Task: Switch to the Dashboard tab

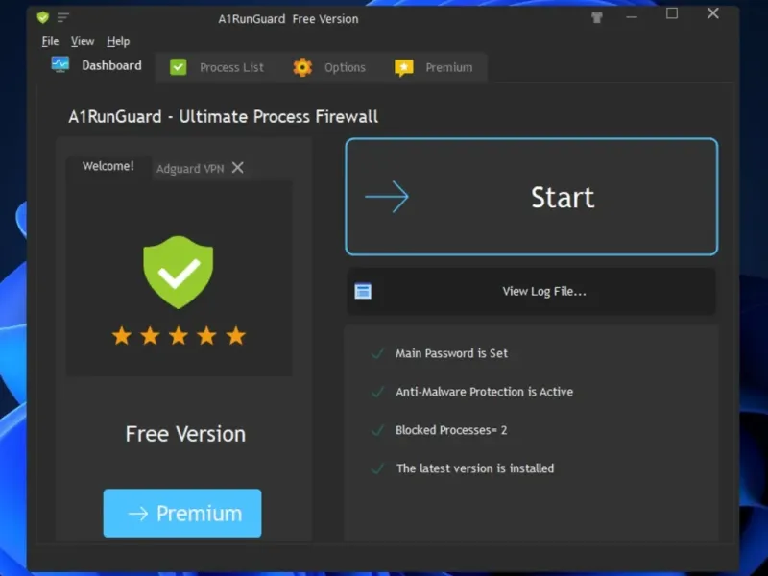Action: 97,65
